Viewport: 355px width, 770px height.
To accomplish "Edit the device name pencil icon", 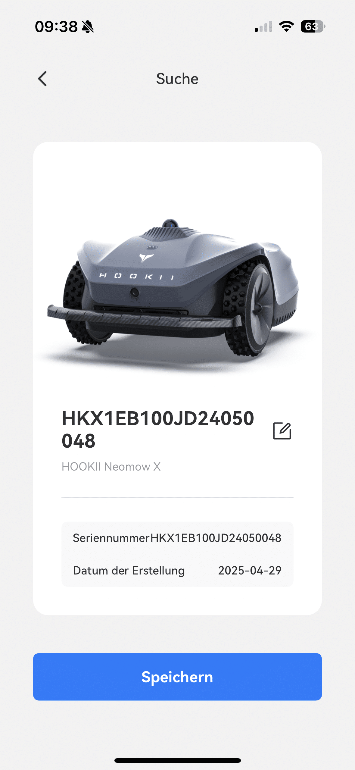I will click(282, 431).
